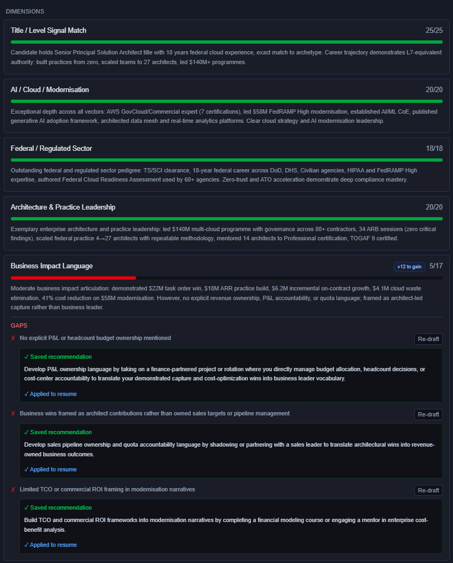Expand the Title / Level Signal Match card

coord(226,47)
